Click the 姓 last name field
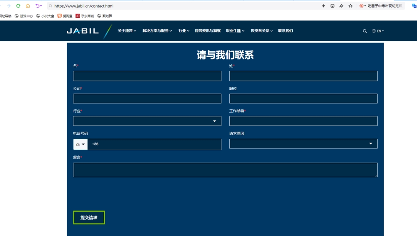Viewport: 417px width, 236px height. coord(304,76)
